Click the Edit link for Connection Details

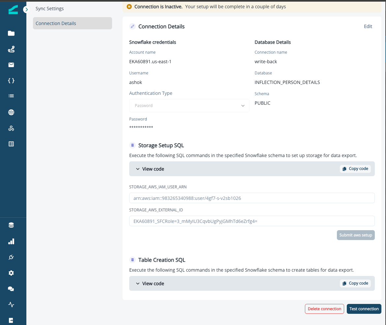click(x=368, y=26)
